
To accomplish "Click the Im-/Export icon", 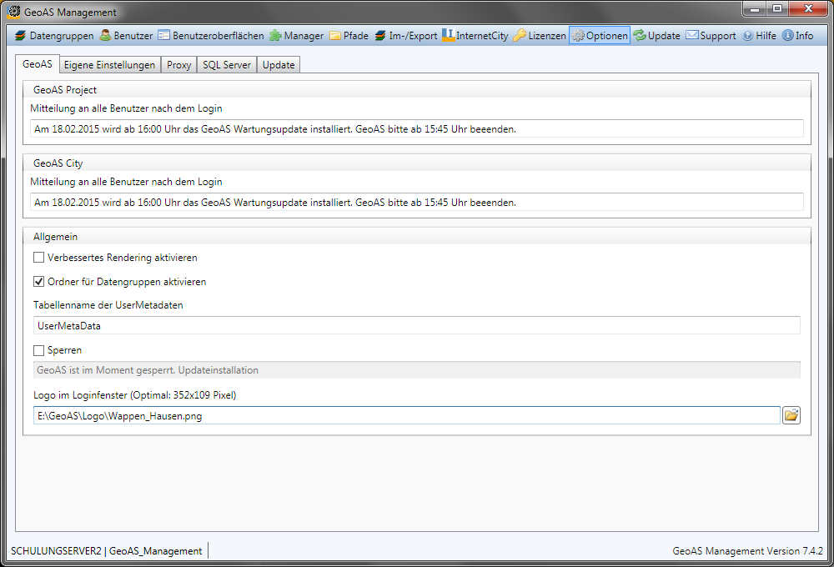I will (x=380, y=36).
